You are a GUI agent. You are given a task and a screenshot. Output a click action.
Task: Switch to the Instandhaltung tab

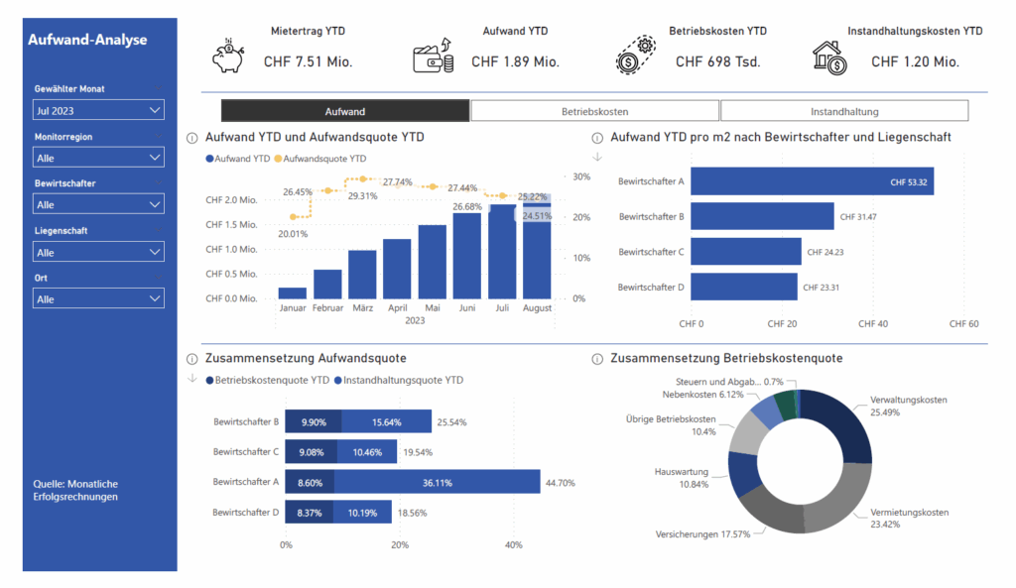tap(844, 111)
